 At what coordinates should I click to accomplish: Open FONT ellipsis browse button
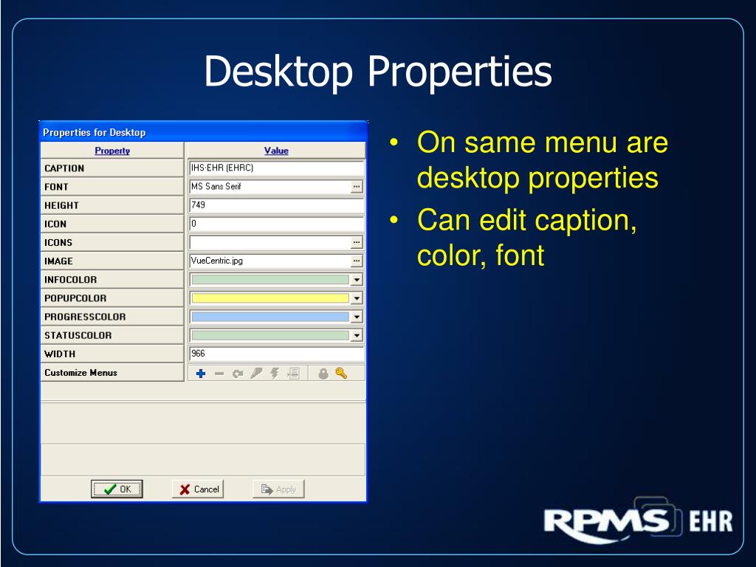click(357, 187)
